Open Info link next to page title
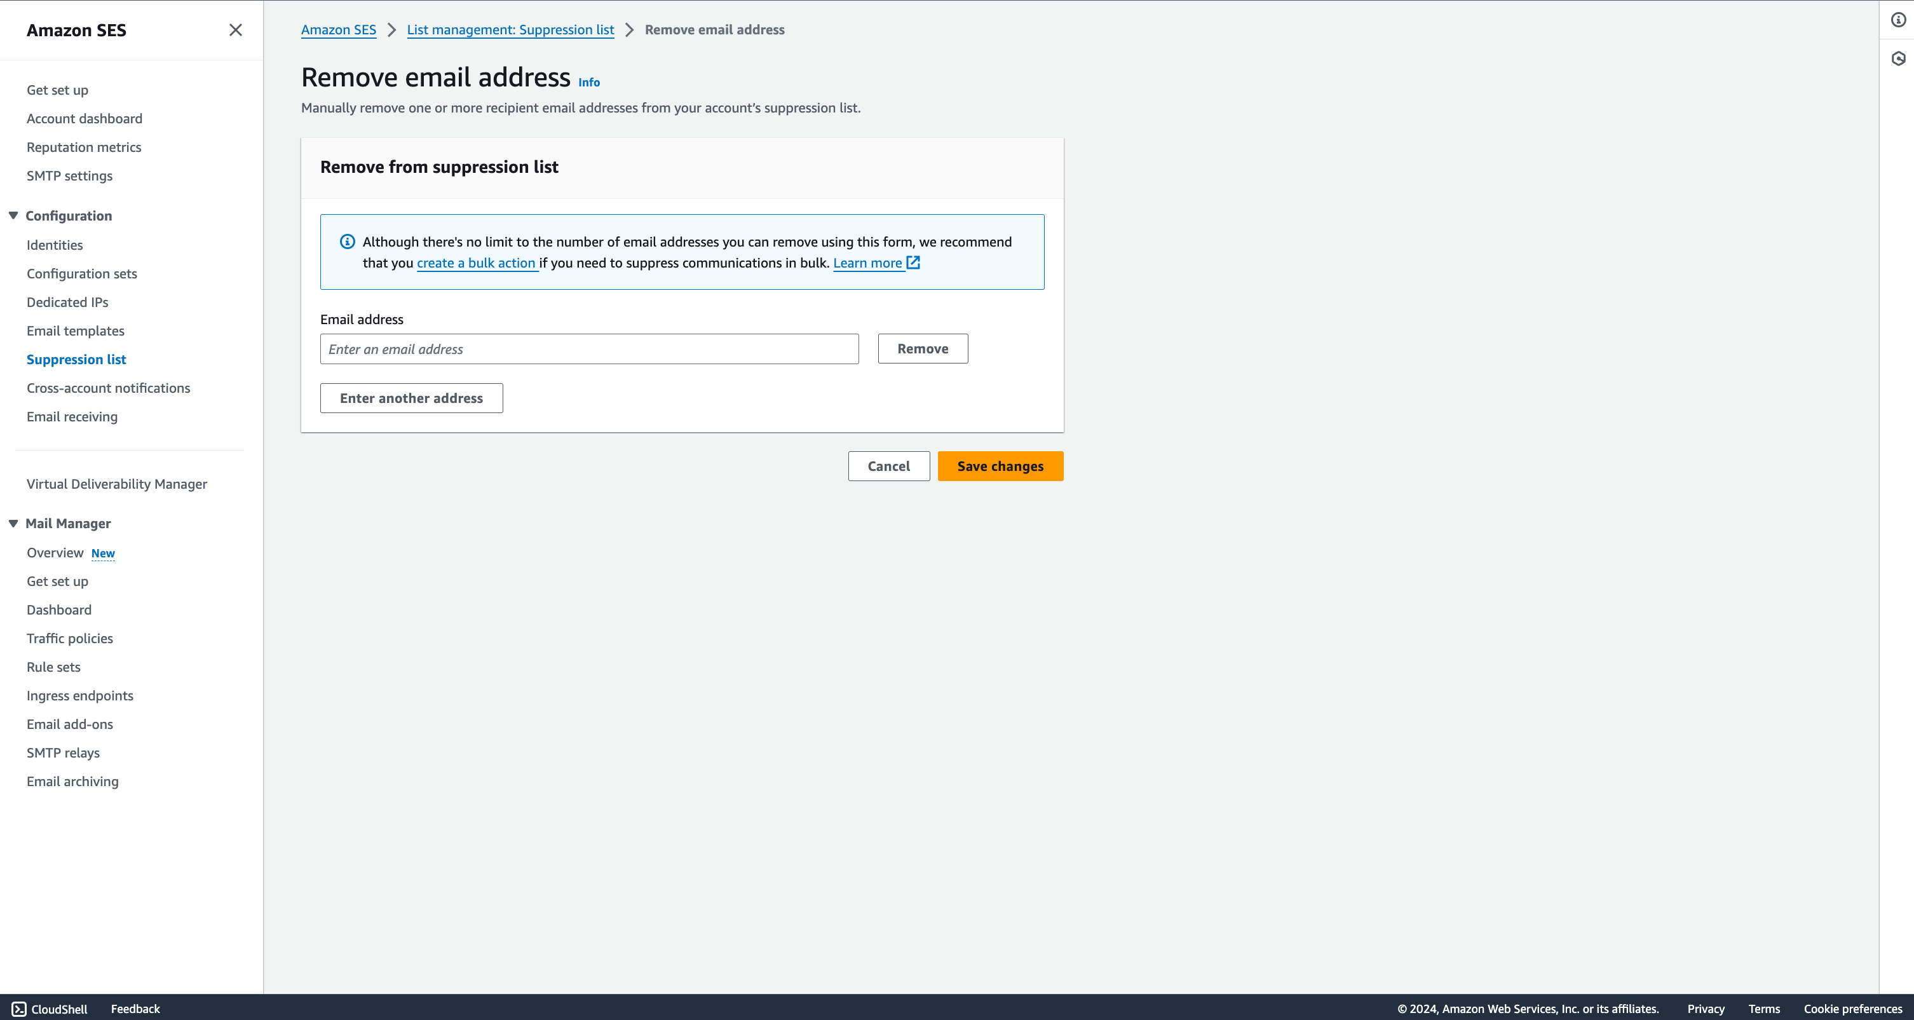The image size is (1914, 1020). (x=588, y=83)
